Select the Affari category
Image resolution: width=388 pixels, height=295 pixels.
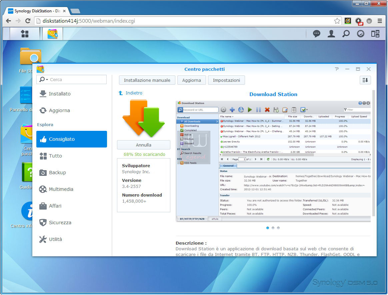coord(72,206)
